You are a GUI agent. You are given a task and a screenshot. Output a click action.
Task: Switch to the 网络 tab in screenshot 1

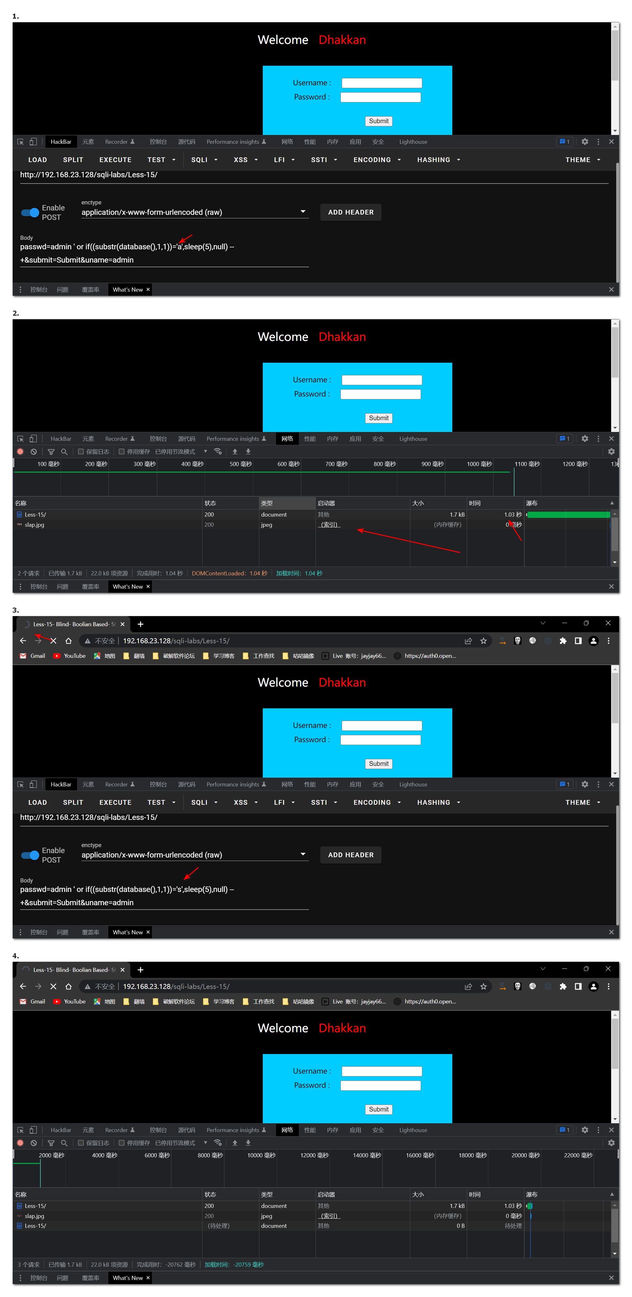287,142
